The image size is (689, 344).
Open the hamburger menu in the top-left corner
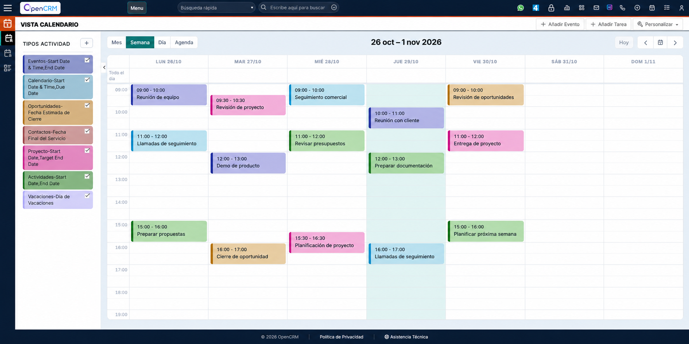point(7,8)
